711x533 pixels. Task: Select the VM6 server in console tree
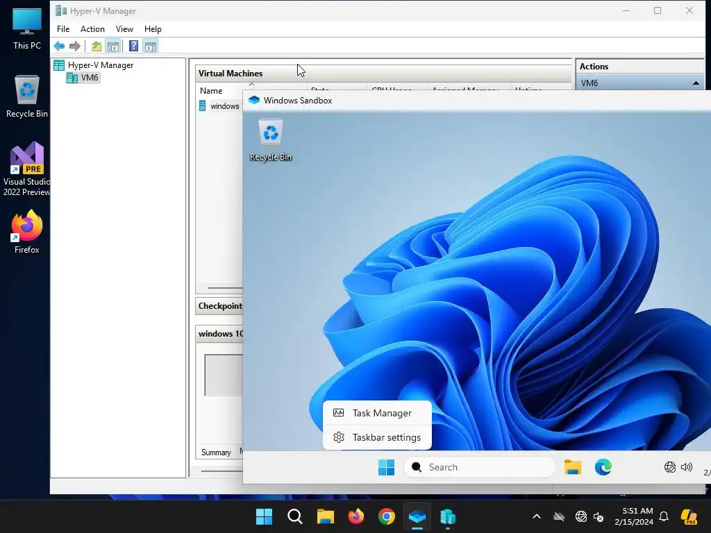click(83, 78)
